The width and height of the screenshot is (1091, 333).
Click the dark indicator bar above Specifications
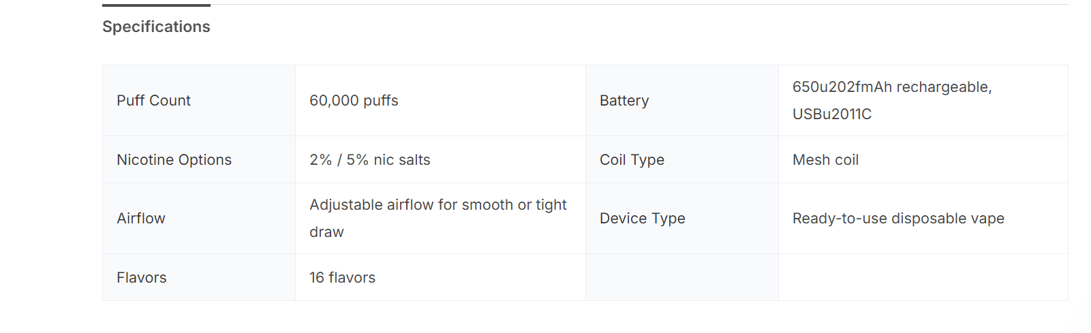point(156,5)
